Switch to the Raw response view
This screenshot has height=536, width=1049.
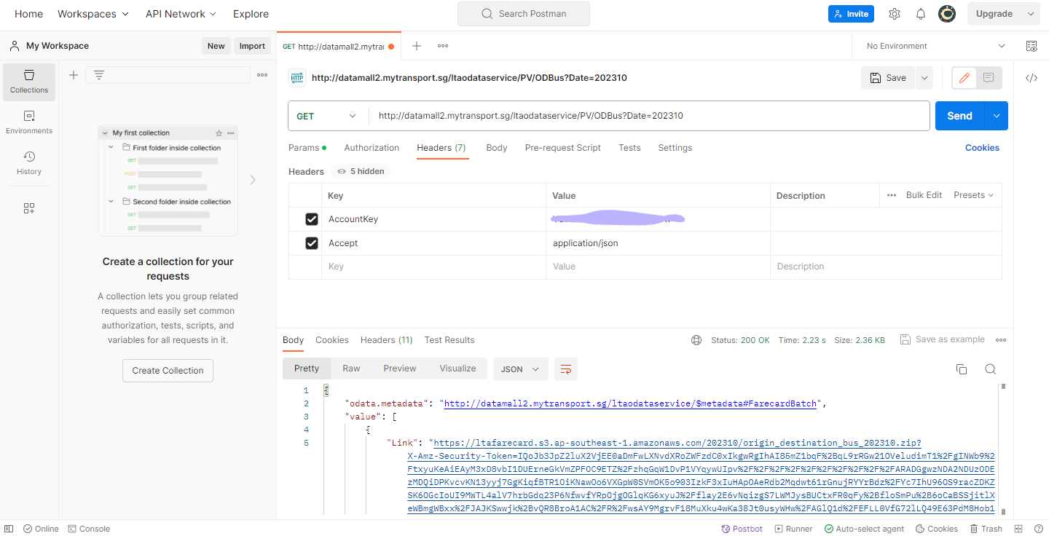coord(351,368)
